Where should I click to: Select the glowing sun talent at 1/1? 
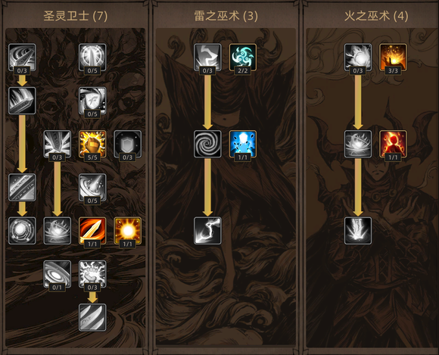tap(128, 231)
